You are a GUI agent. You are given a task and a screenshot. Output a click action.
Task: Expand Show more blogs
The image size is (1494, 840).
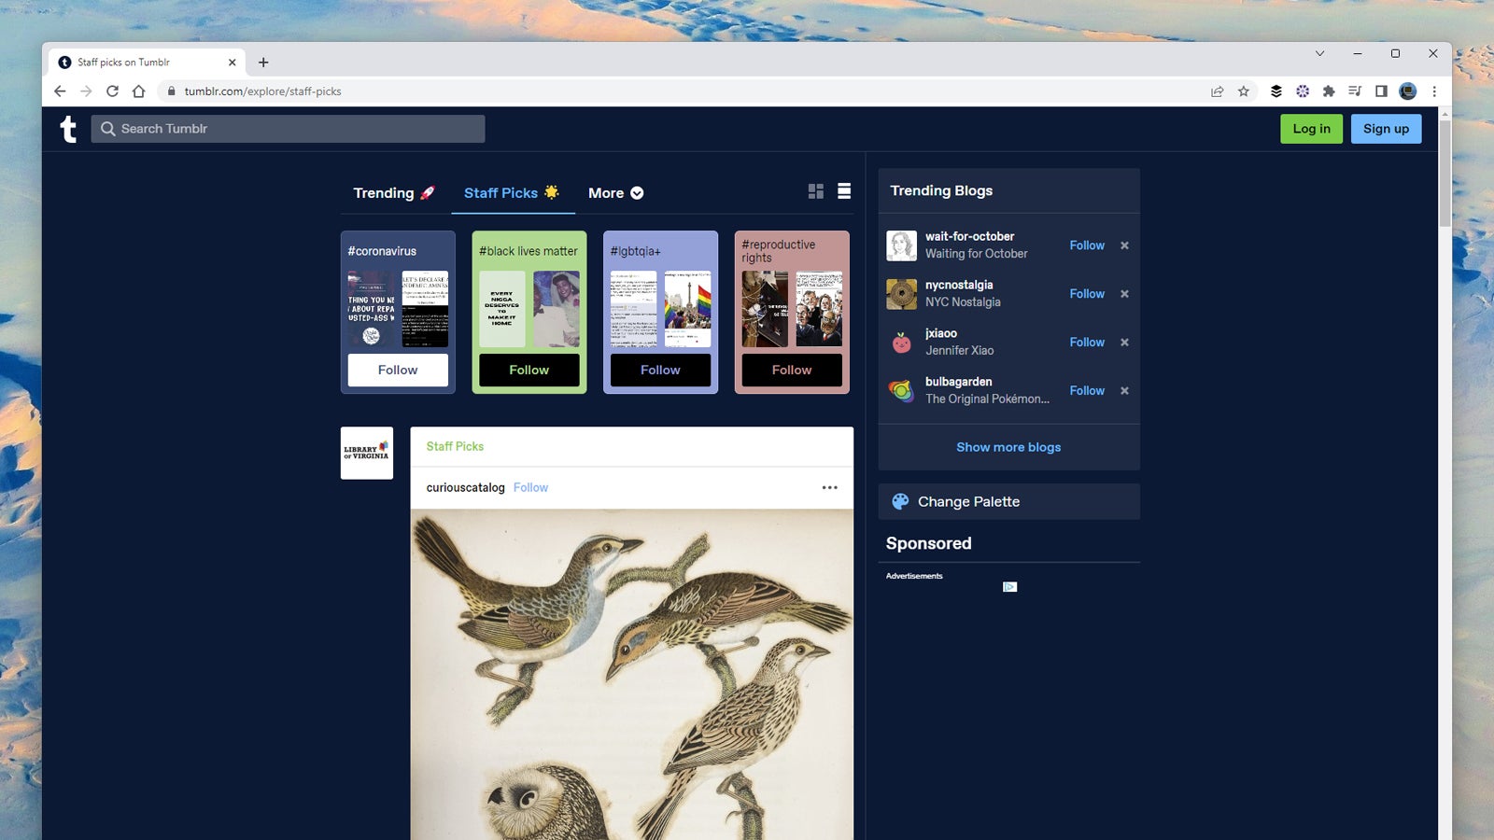[1008, 447]
